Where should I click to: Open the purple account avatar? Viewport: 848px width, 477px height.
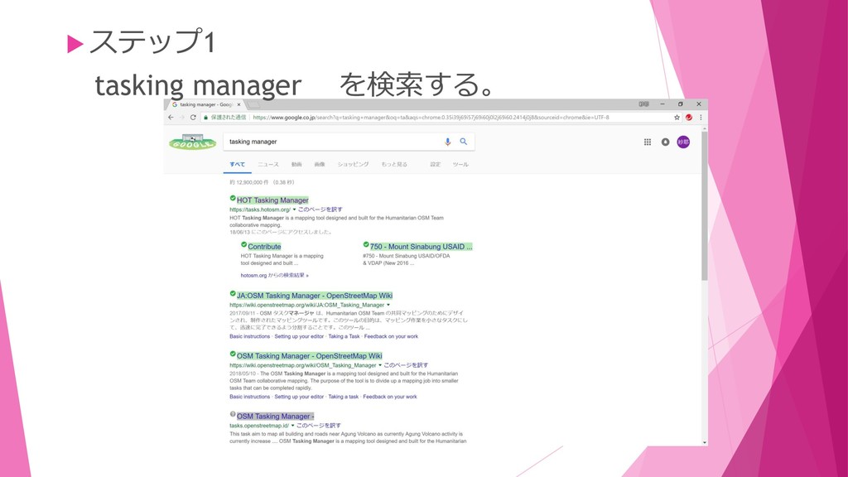pos(683,142)
